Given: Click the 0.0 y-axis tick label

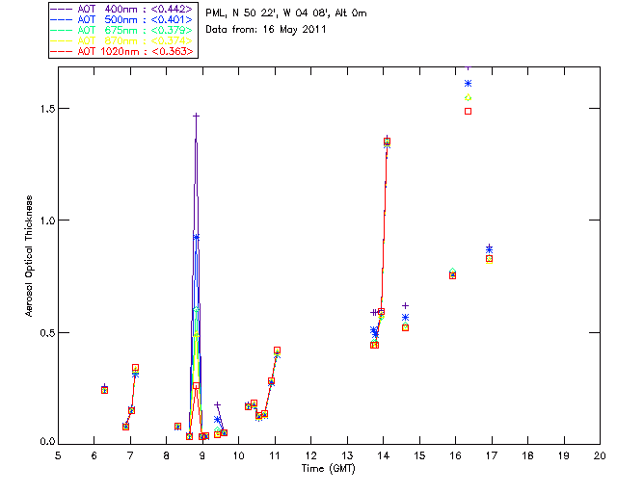Looking at the screenshot, I should [47, 442].
